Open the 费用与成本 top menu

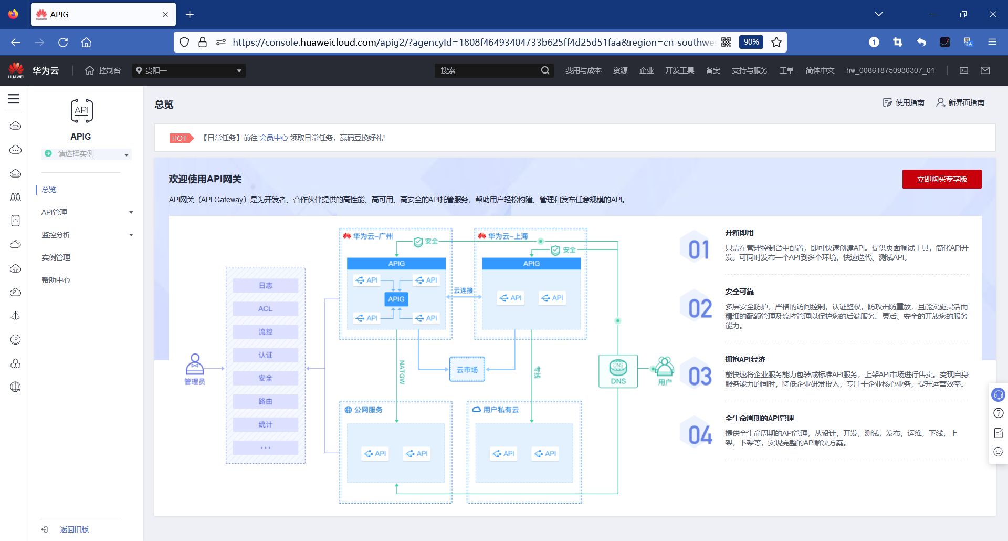[583, 70]
